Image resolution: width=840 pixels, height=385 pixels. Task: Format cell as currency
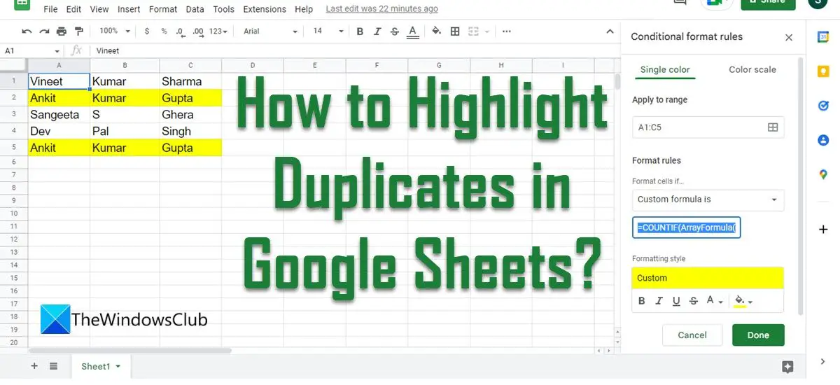(x=147, y=31)
